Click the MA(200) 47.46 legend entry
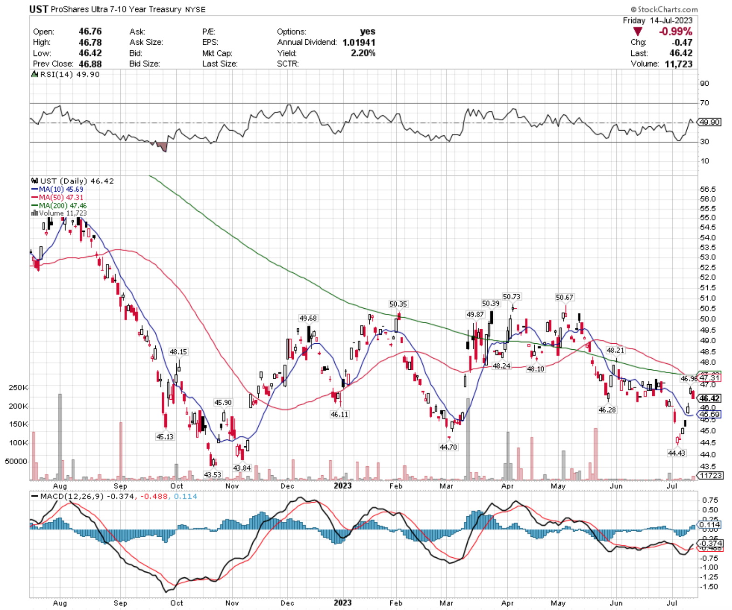Image resolution: width=732 pixels, height=610 pixels. point(59,205)
